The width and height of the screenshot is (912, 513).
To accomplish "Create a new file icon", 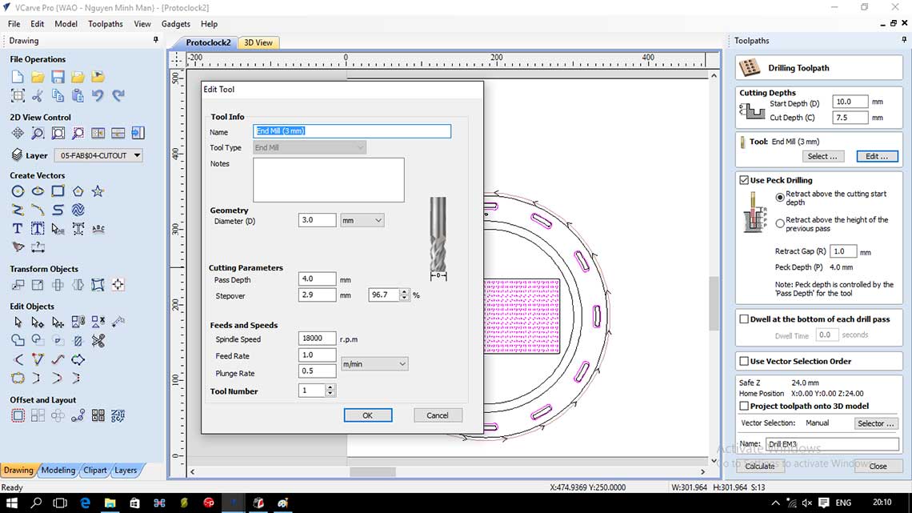I will (18, 77).
